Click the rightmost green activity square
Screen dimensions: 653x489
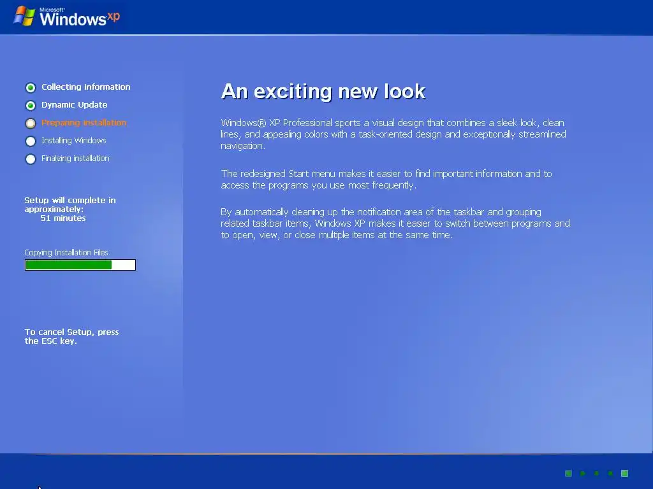[x=624, y=473]
